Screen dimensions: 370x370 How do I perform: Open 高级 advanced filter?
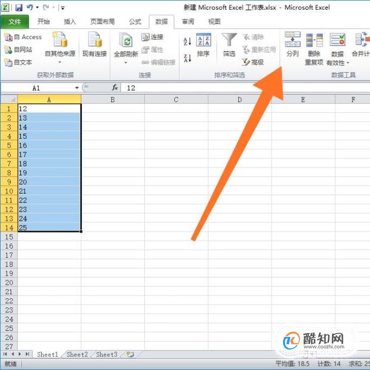pos(253,62)
